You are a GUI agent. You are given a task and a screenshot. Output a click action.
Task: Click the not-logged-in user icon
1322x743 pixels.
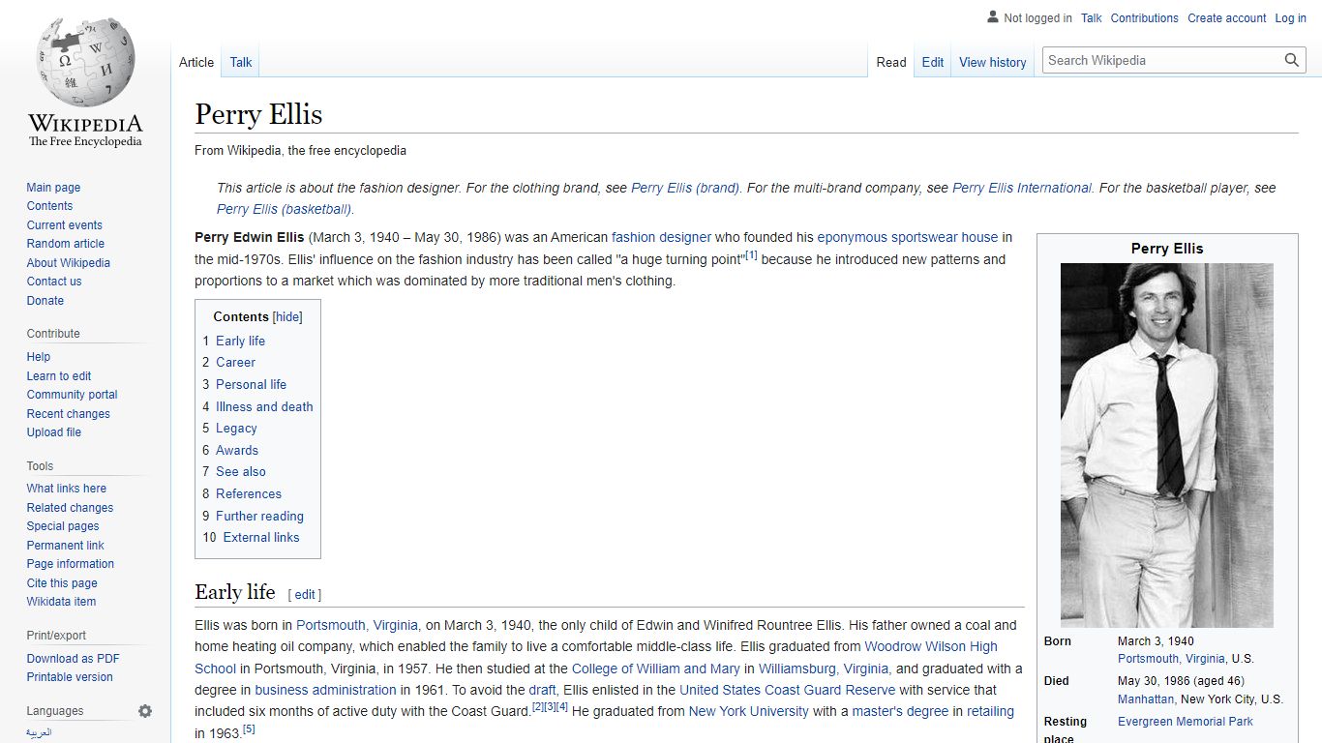click(x=992, y=17)
